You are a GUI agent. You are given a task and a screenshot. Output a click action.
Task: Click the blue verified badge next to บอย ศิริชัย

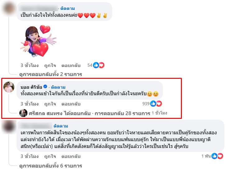[x=45, y=87]
